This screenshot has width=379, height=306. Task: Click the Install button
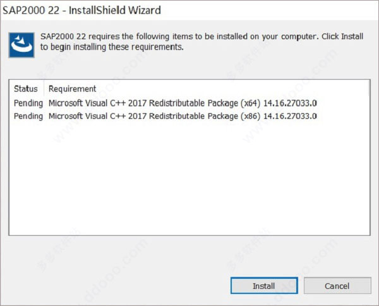(264, 286)
